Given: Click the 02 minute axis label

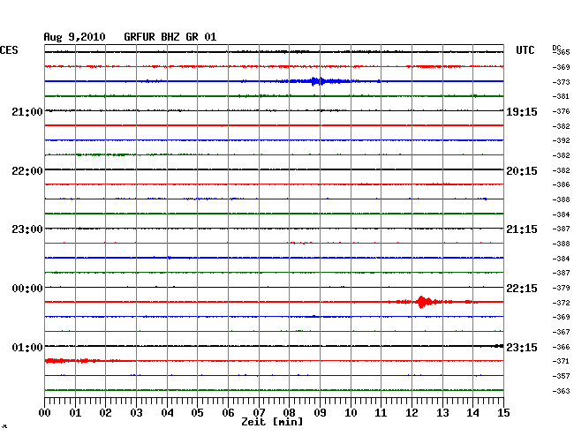Looking at the screenshot, I should [105, 412].
